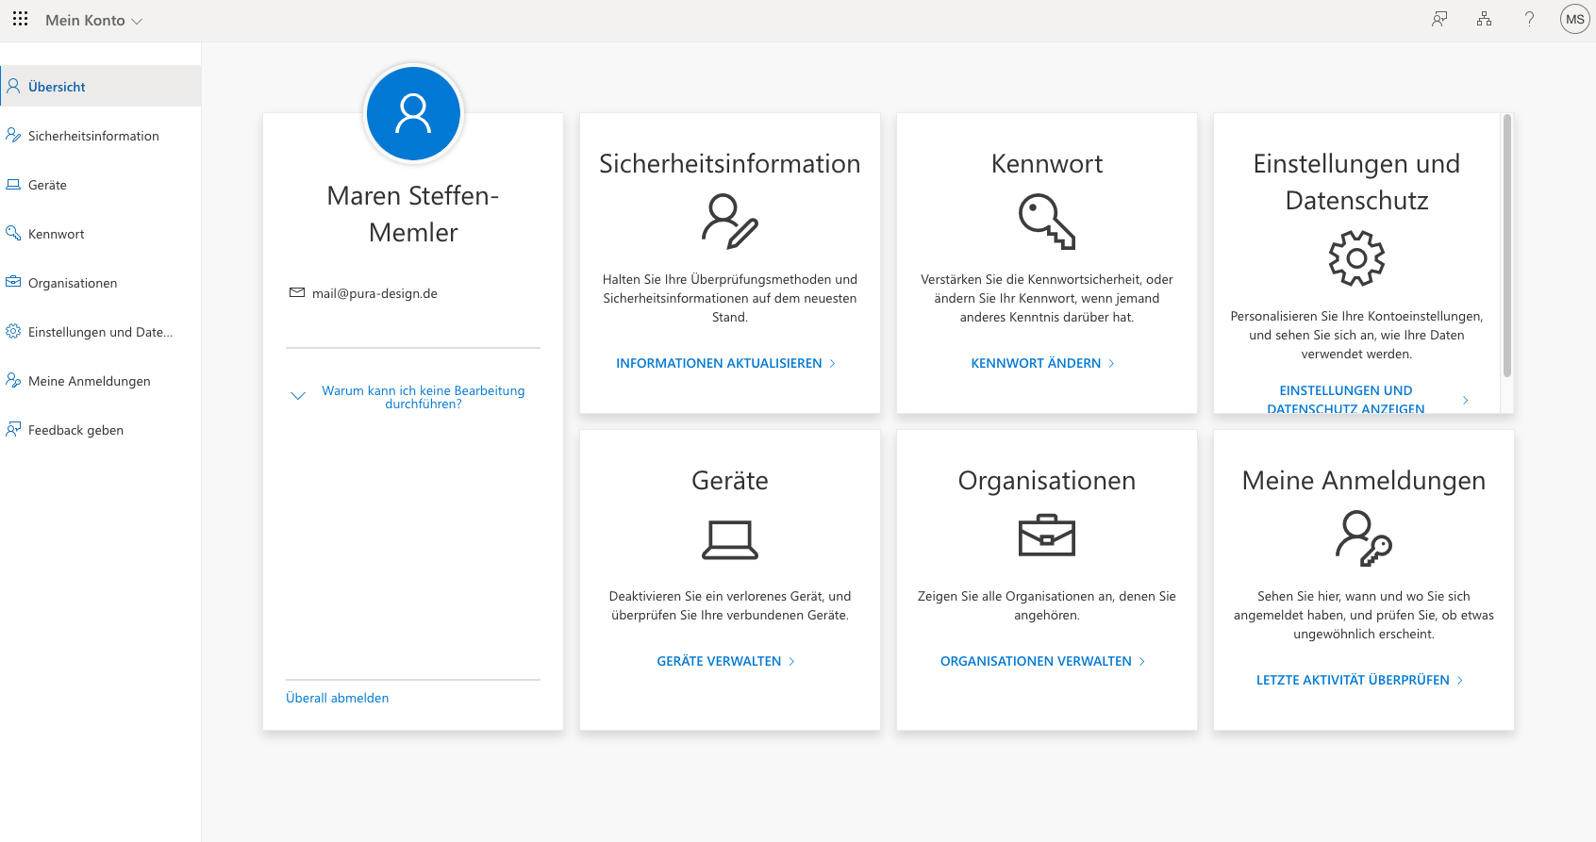This screenshot has width=1596, height=842.
Task: Open Meine Anmeldungen in the sidebar
Action: point(101,381)
